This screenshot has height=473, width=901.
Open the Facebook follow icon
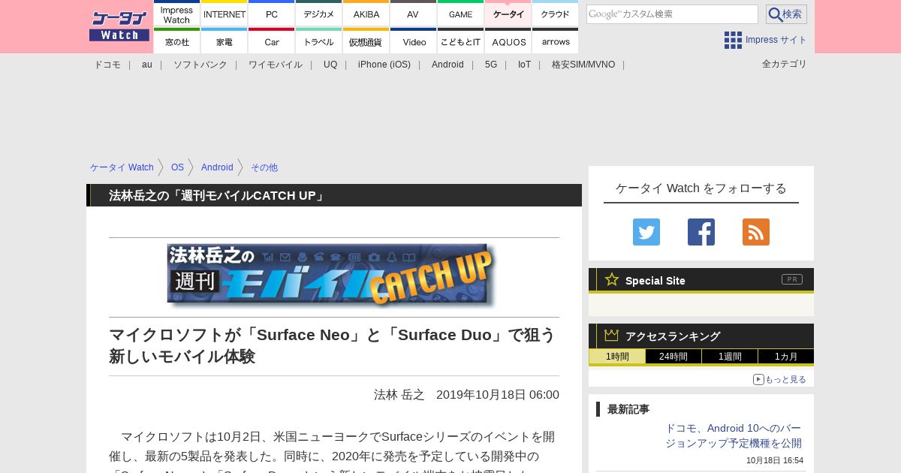(x=701, y=232)
